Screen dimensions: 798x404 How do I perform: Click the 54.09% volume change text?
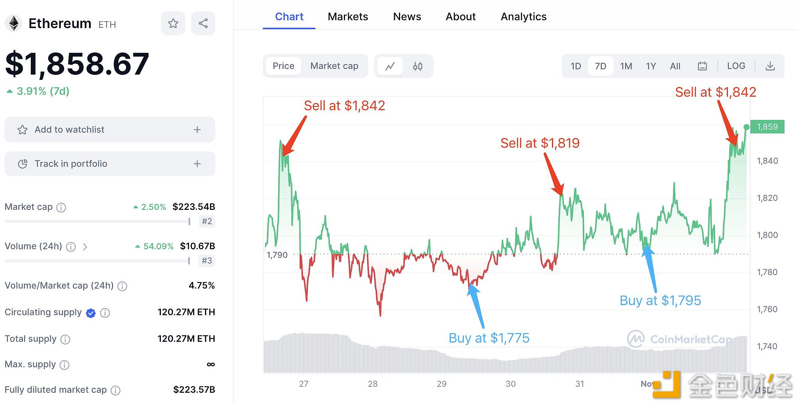click(x=154, y=246)
